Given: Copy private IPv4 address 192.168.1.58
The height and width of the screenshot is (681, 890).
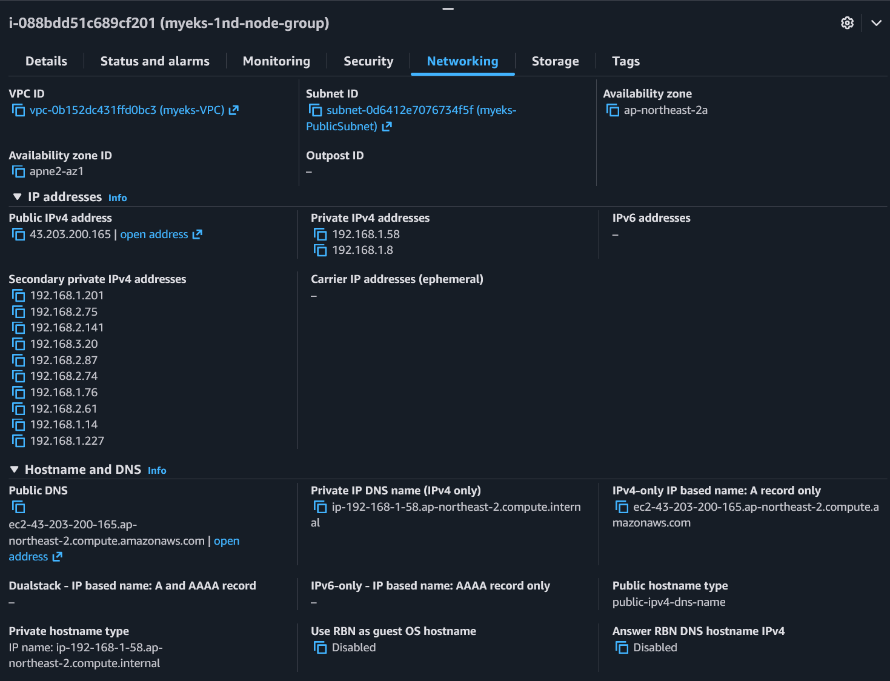Looking at the screenshot, I should 320,234.
